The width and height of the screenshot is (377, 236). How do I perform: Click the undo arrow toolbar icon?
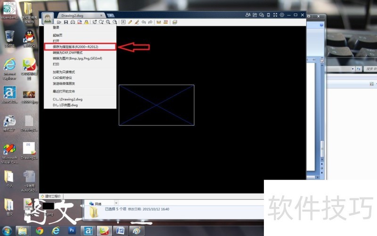(144, 22)
